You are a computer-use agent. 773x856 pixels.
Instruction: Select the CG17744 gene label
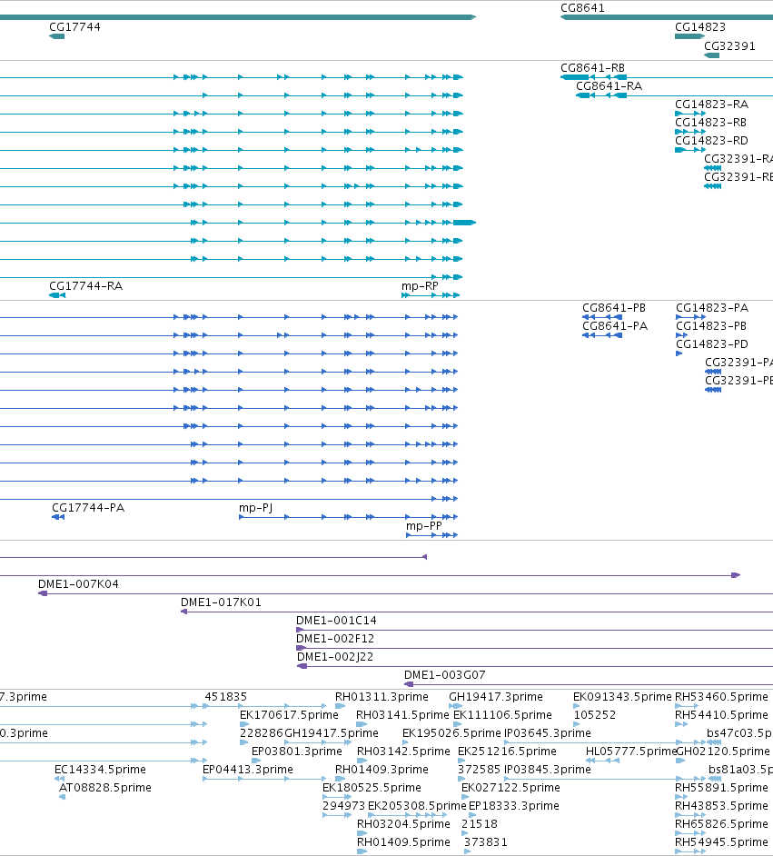[74, 27]
